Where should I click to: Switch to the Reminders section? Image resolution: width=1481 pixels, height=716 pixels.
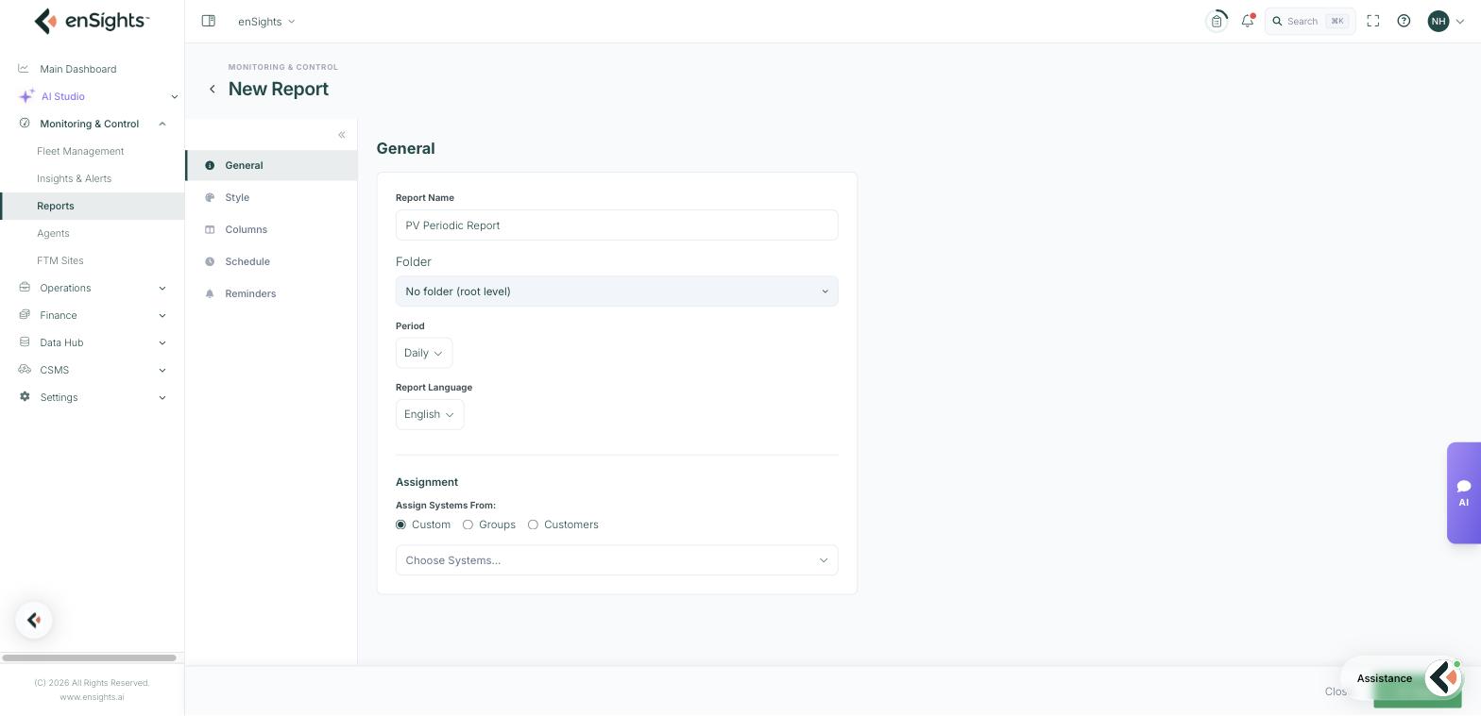(271, 293)
